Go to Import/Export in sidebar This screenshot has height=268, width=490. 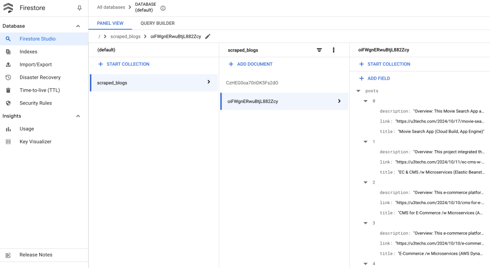pos(35,64)
